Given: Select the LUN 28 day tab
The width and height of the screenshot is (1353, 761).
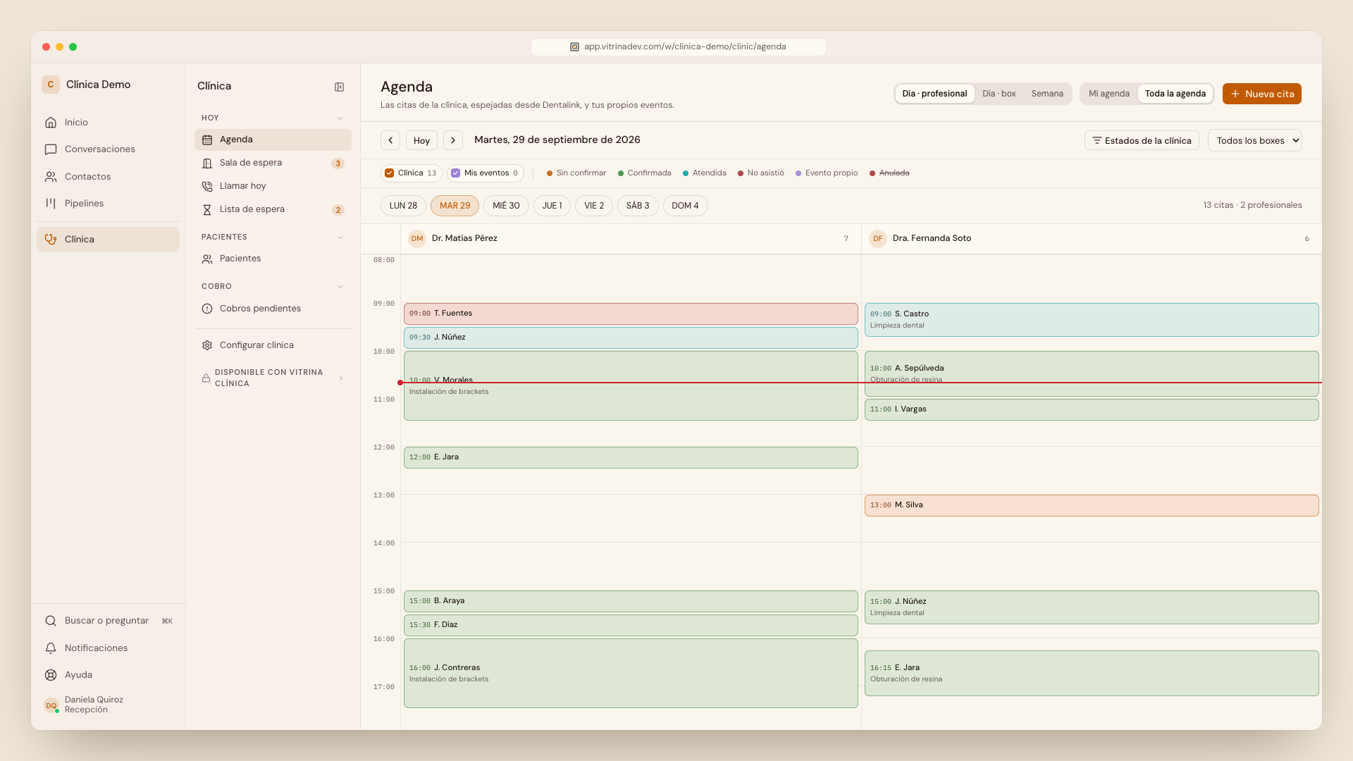Looking at the screenshot, I should tap(403, 206).
